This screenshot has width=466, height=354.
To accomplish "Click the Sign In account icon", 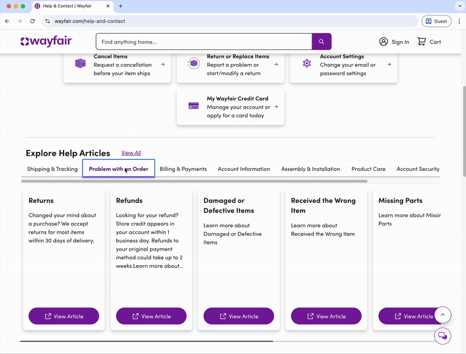I will pos(383,42).
